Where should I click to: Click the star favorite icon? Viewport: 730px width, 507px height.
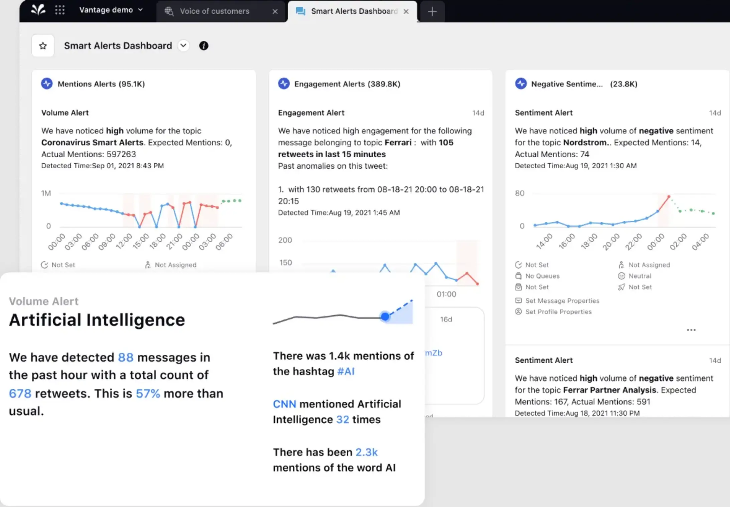[43, 46]
